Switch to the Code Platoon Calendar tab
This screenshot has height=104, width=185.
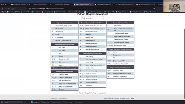(20, 5)
